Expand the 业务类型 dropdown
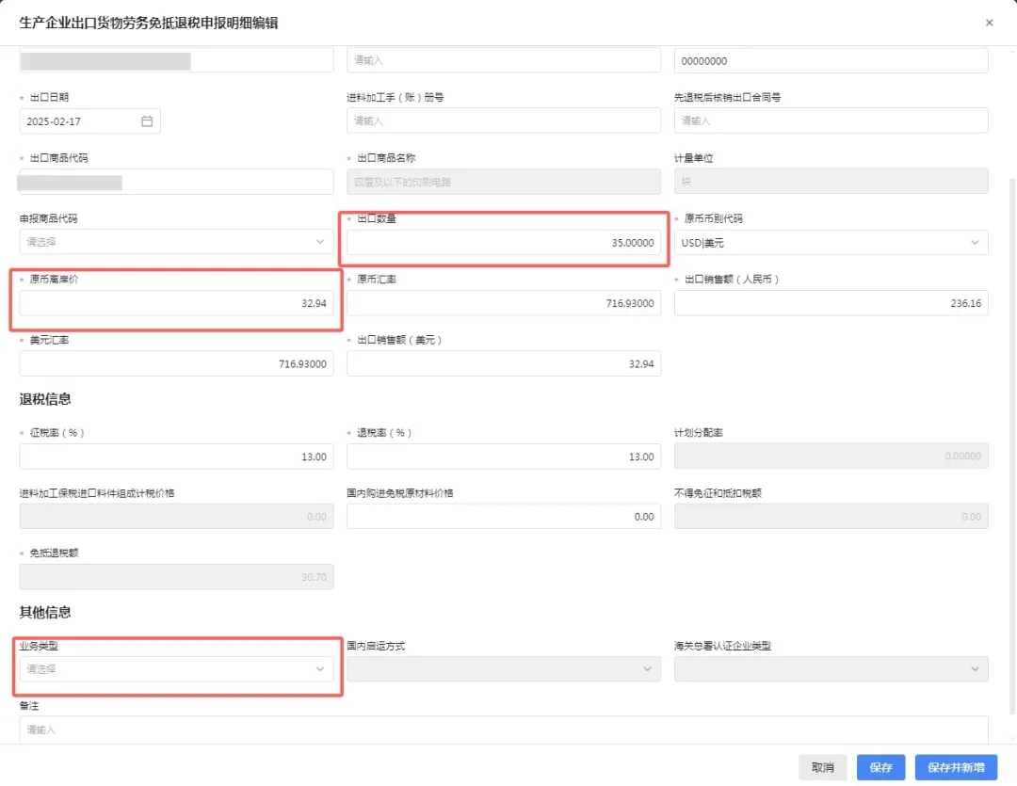Image resolution: width=1017 pixels, height=786 pixels. pyautogui.click(x=176, y=668)
